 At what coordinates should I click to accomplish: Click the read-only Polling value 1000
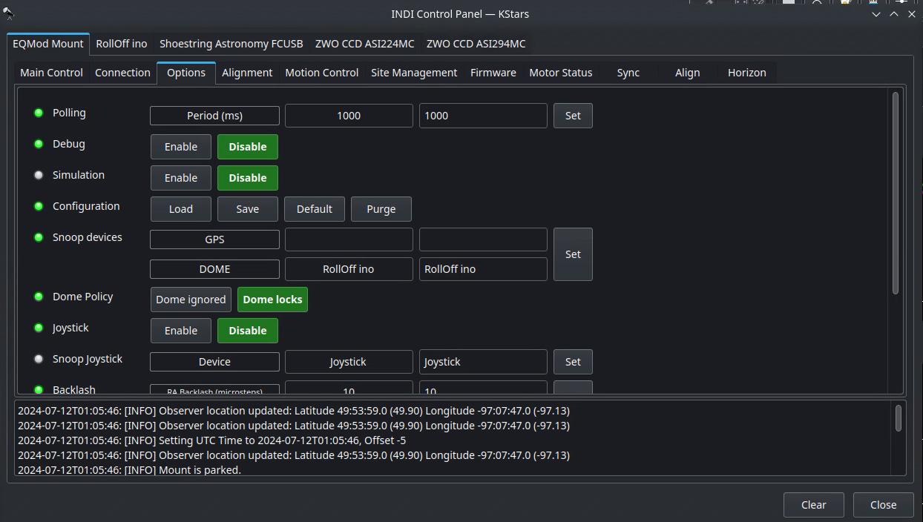click(349, 116)
